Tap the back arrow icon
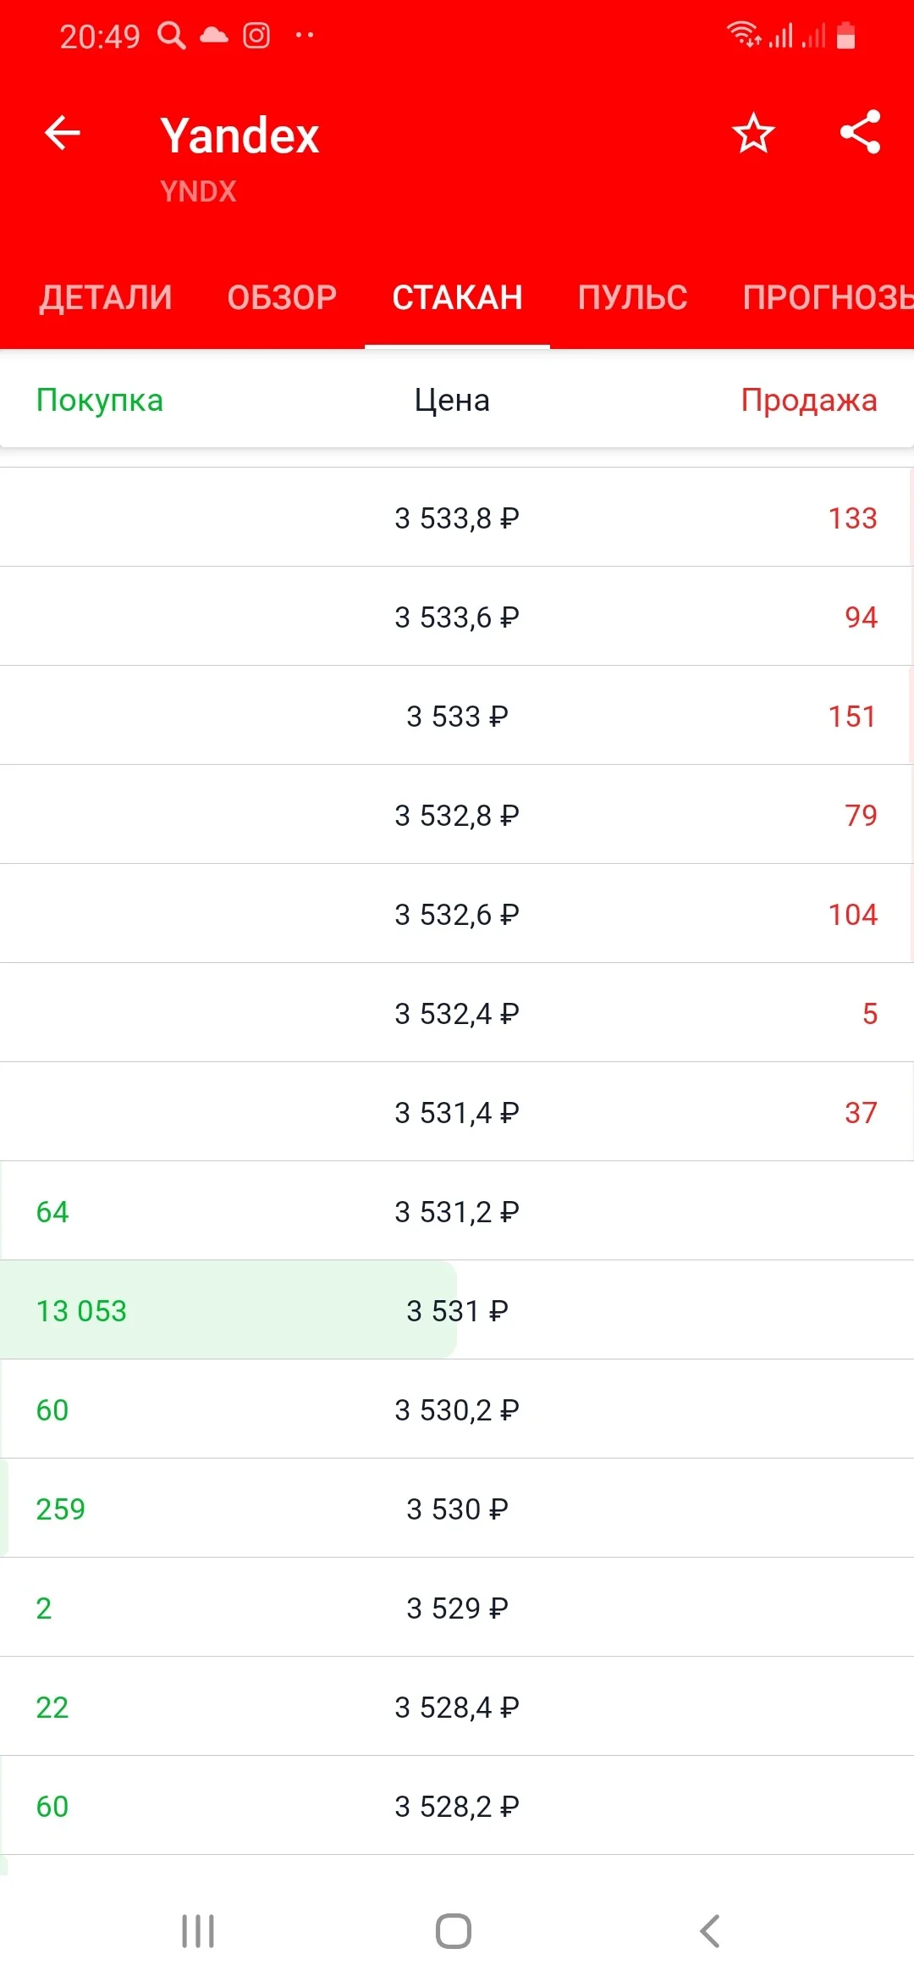Image resolution: width=914 pixels, height=1982 pixels. [x=62, y=133]
